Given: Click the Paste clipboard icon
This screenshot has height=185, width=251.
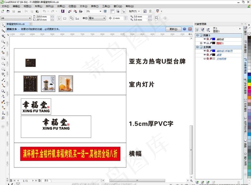Looking at the screenshot, I should [37, 11].
